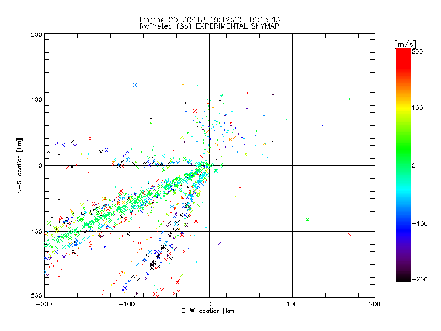Viewport: 441px width, 331px height.
Task: Click the x-axis tick label '-200'
Action: click(44, 304)
